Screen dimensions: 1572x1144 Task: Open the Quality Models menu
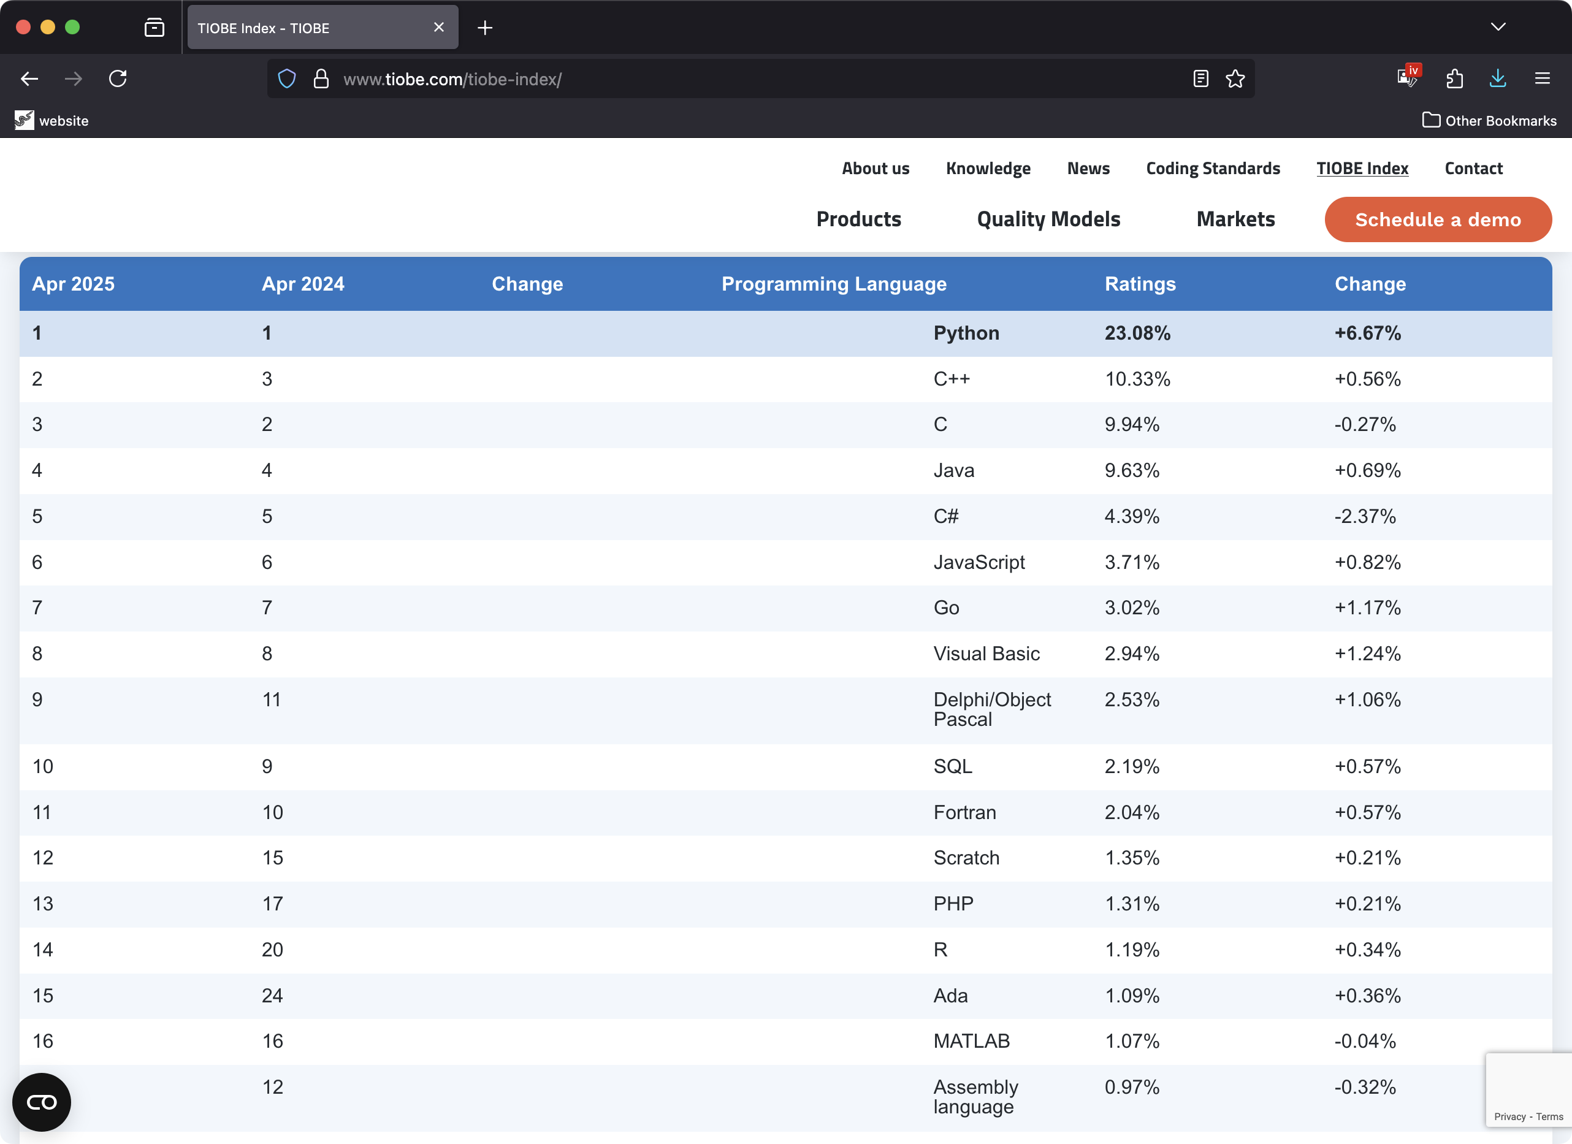tap(1048, 219)
